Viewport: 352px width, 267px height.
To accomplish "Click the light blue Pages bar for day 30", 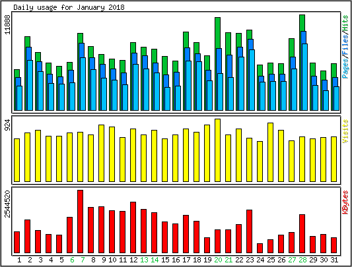I will click(326, 100).
